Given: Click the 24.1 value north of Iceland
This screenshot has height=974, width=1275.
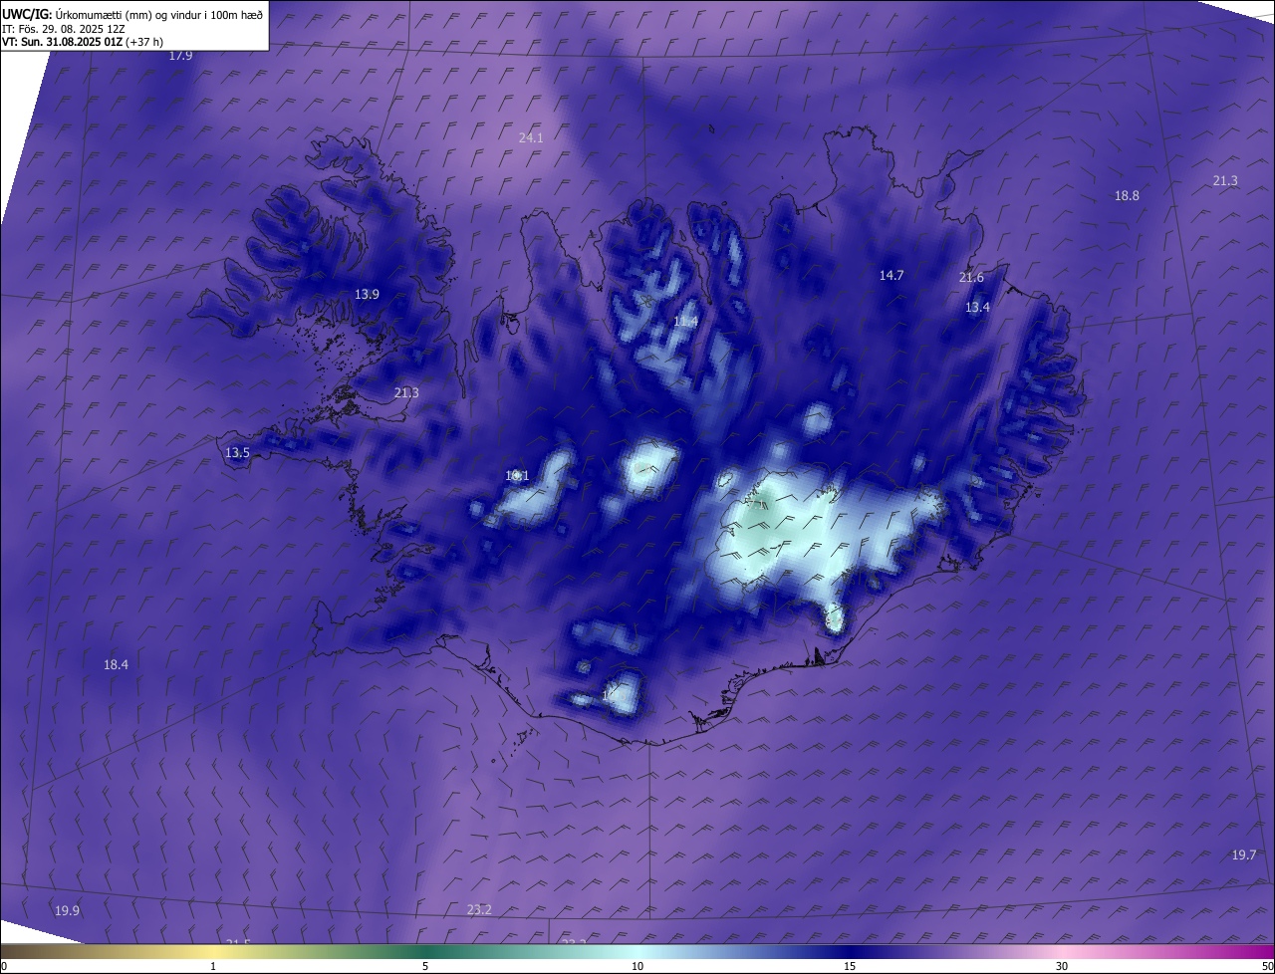Looking at the screenshot, I should (x=531, y=137).
